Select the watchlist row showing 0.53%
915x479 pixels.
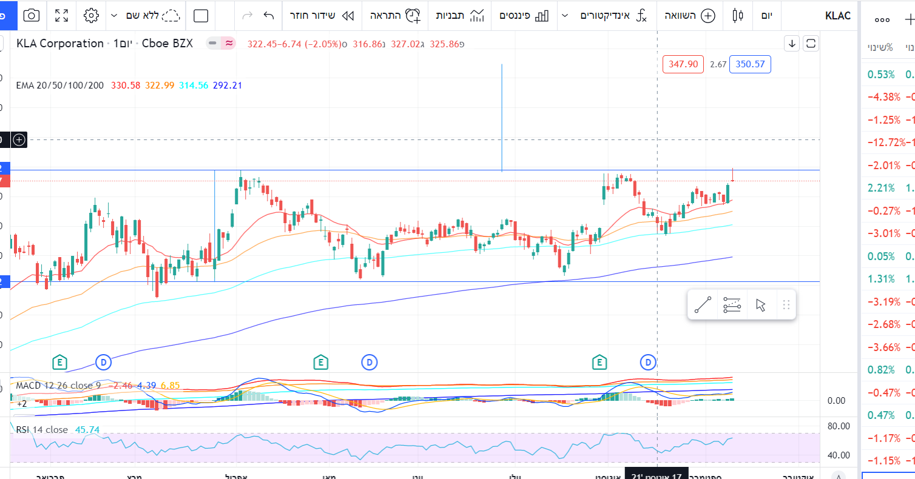(888, 75)
